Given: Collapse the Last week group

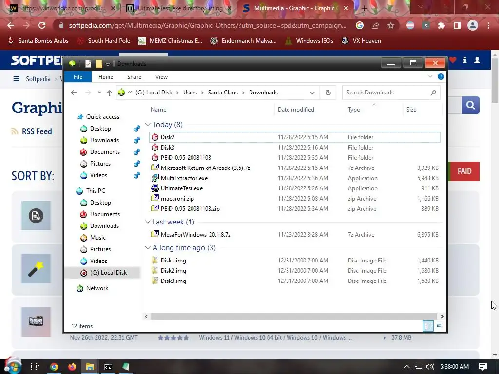Looking at the screenshot, I should pyautogui.click(x=148, y=222).
